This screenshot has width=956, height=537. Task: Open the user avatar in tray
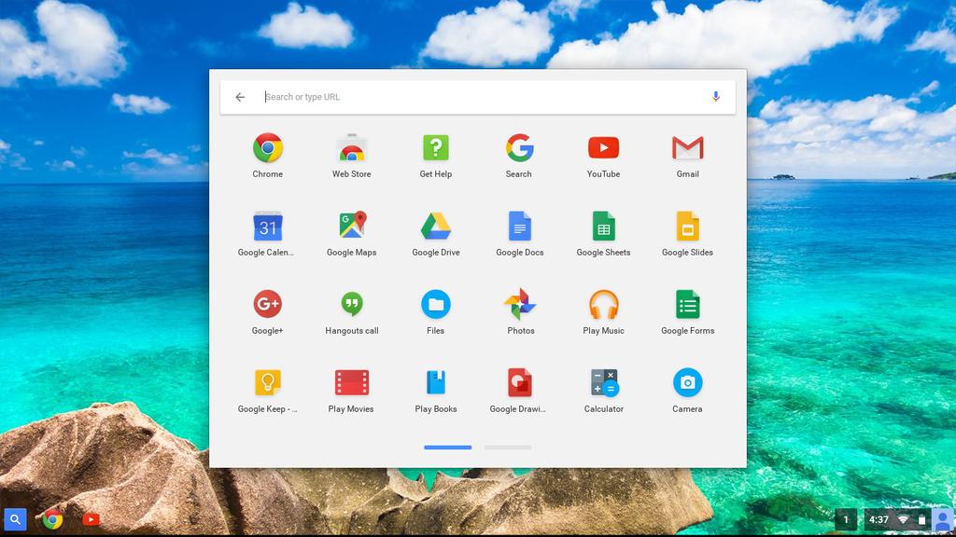pos(943,520)
